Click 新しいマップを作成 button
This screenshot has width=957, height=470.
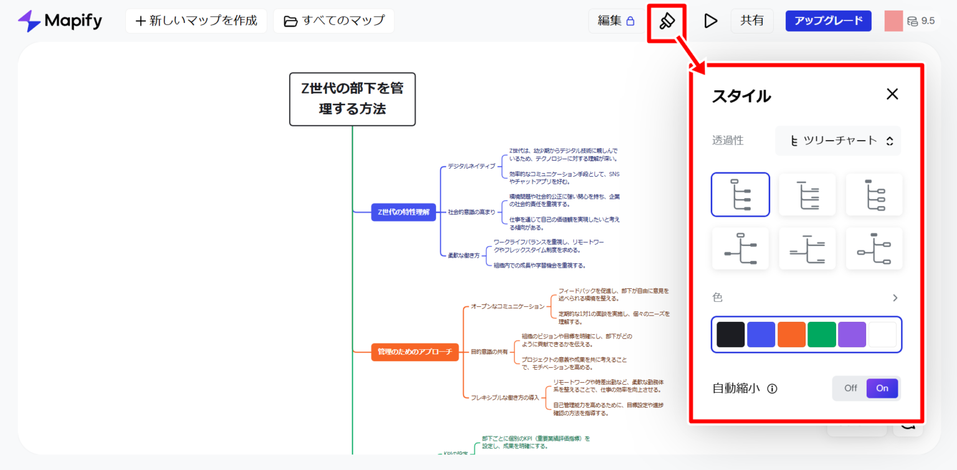tap(196, 21)
